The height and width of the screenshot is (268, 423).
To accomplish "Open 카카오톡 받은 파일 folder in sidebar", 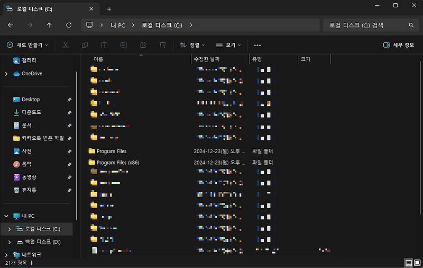I will 39,138.
